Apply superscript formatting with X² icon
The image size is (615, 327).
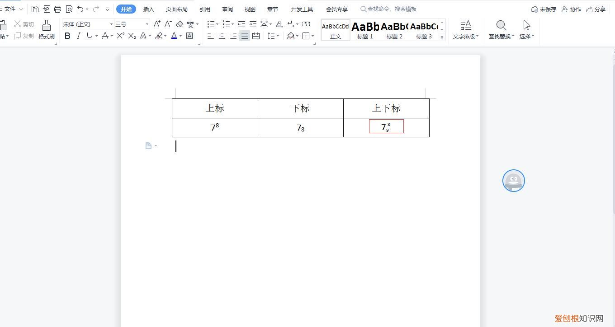click(x=120, y=36)
